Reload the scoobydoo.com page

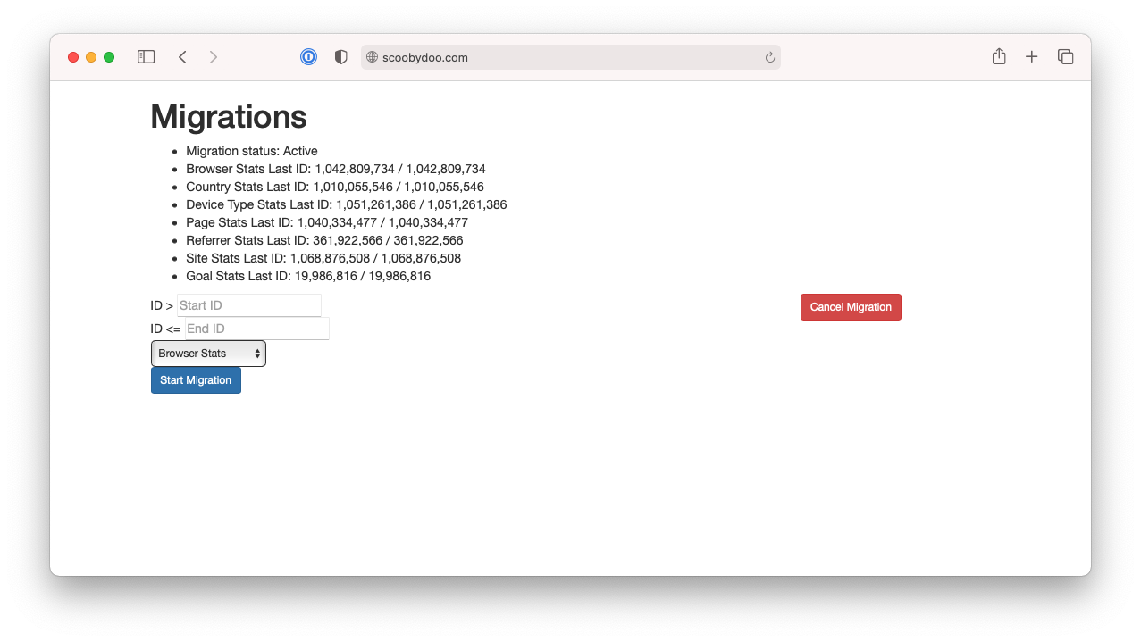[x=769, y=56]
